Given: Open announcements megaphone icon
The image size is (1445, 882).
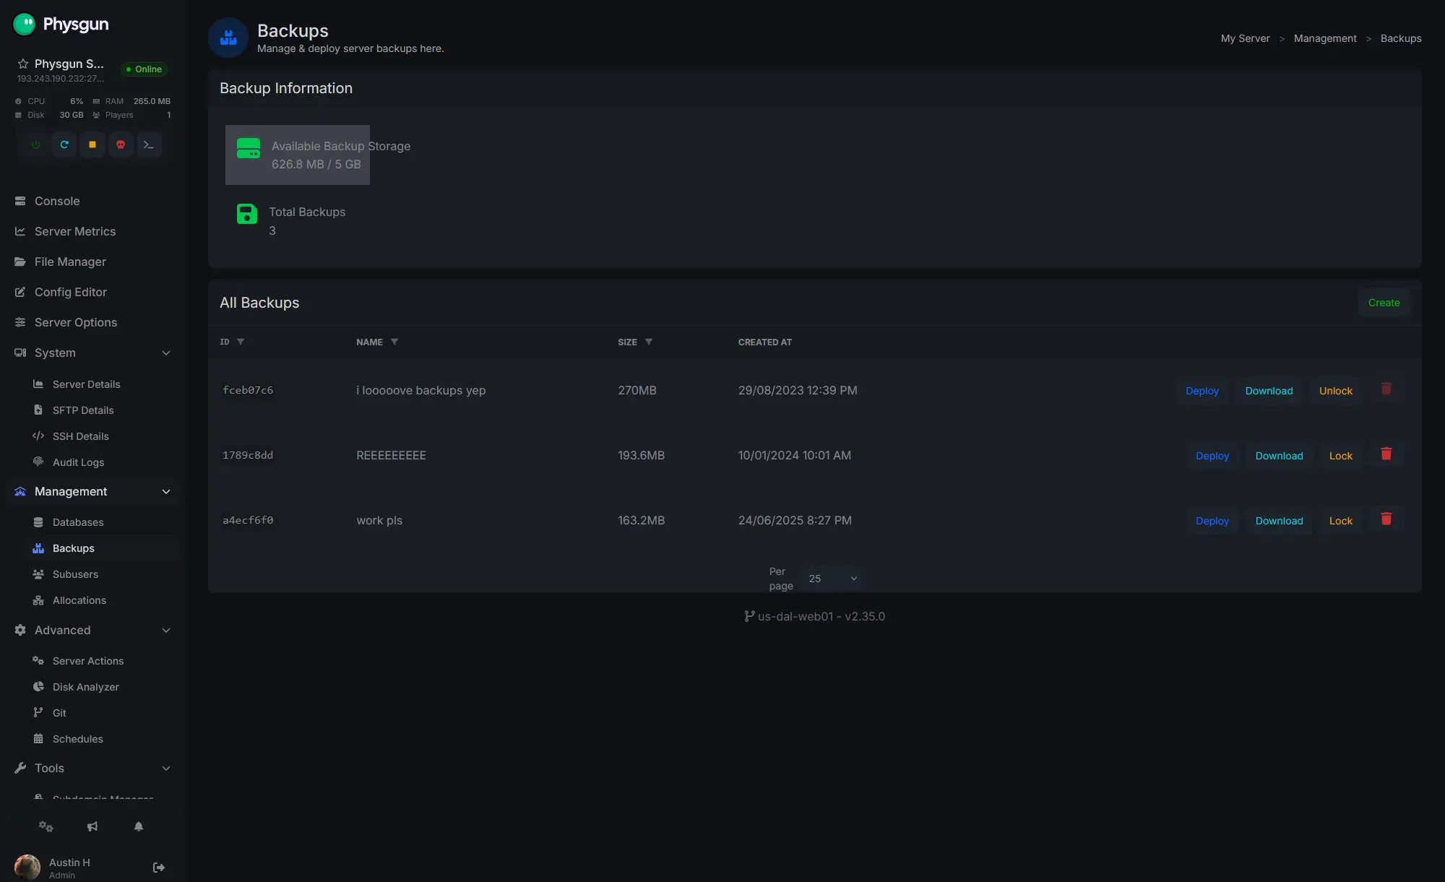Looking at the screenshot, I should pyautogui.click(x=92, y=826).
